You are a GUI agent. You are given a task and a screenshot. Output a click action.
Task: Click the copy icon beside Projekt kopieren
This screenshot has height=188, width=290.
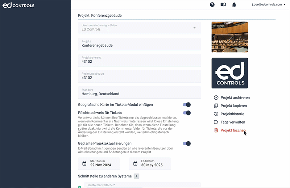(x=216, y=106)
